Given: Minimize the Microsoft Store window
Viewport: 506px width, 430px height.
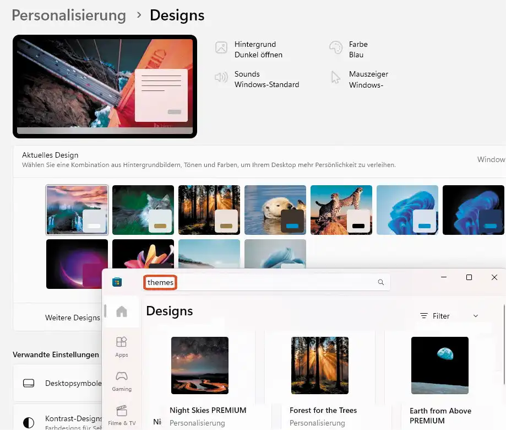Looking at the screenshot, I should (x=444, y=277).
